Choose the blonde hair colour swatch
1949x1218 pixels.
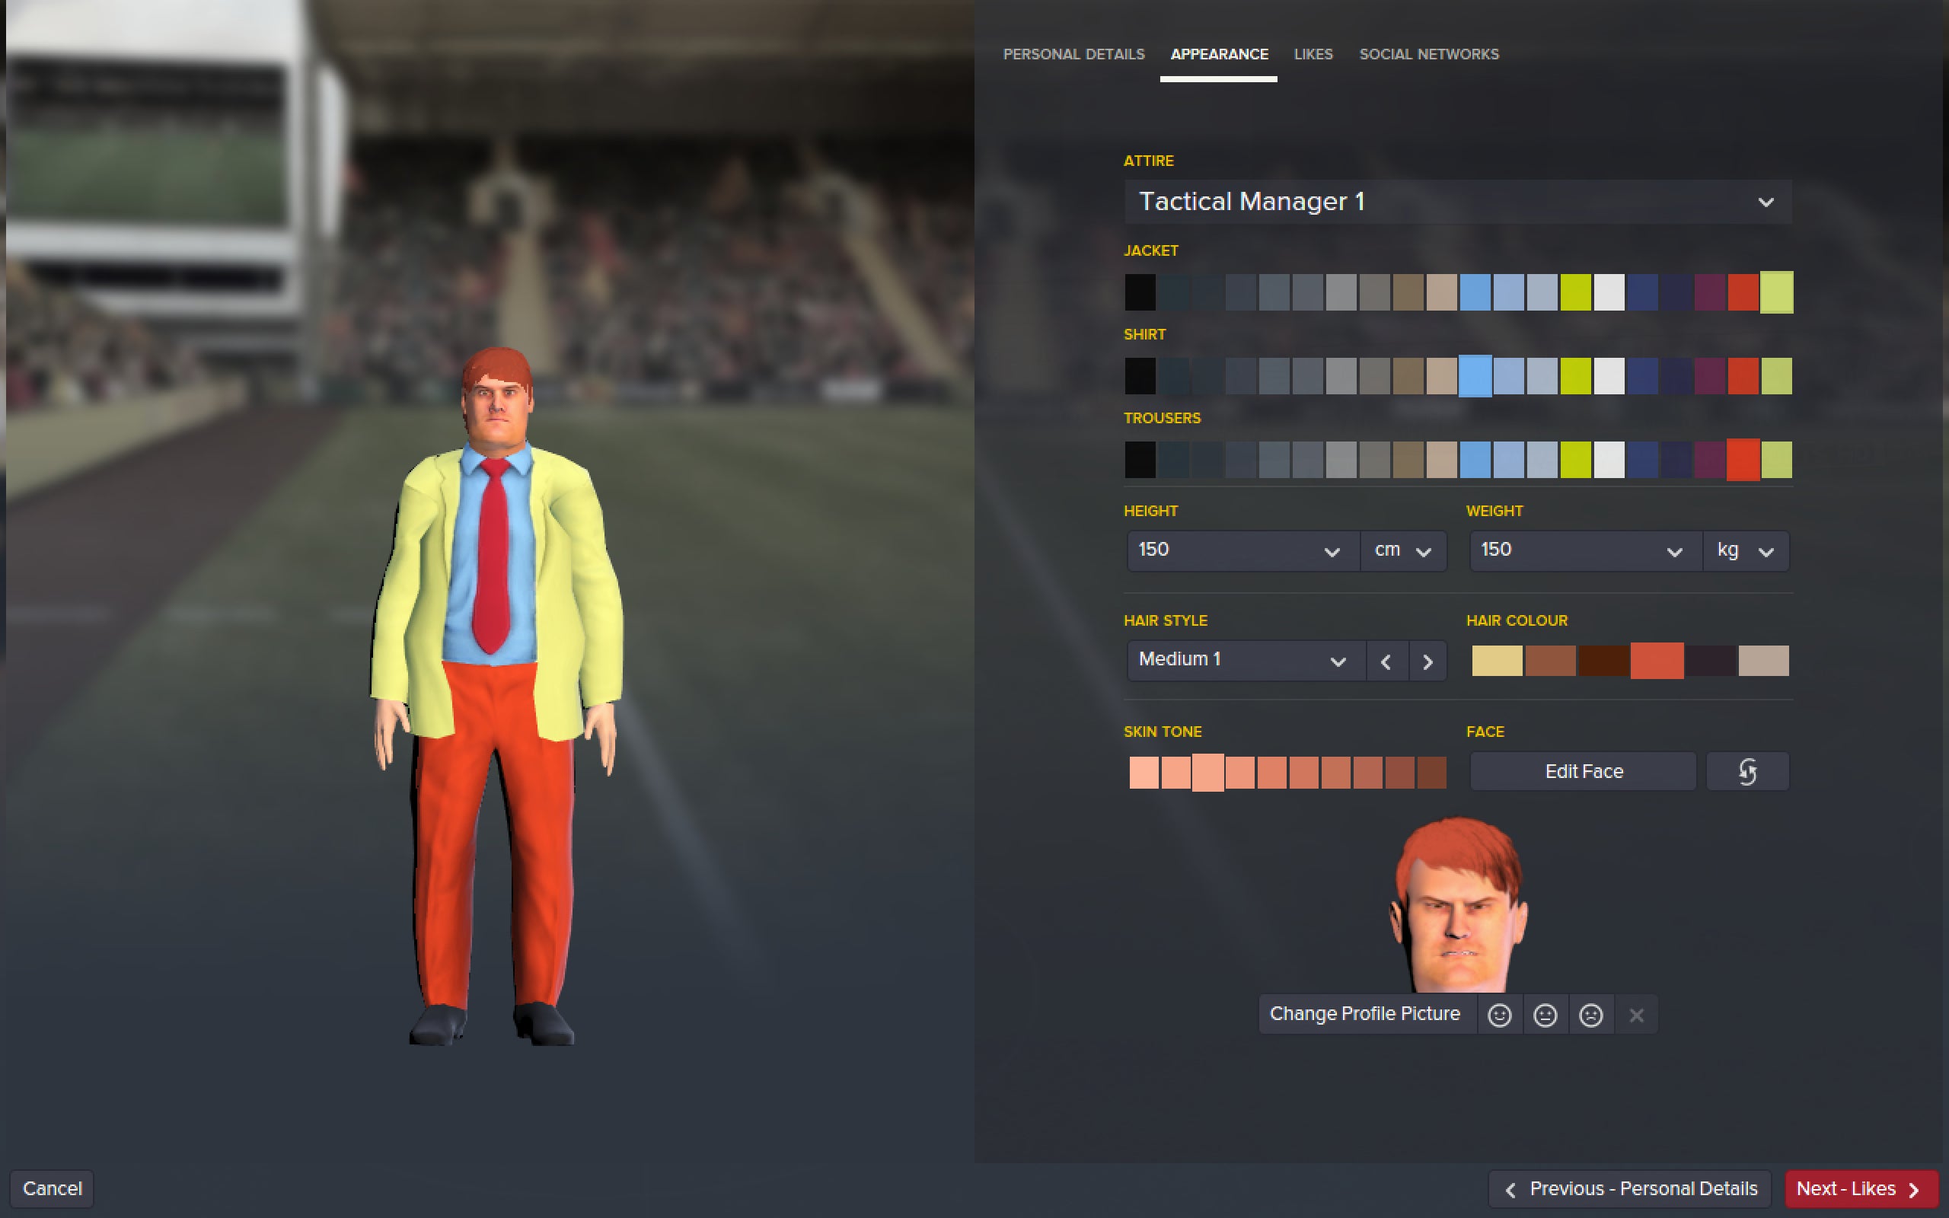point(1496,661)
